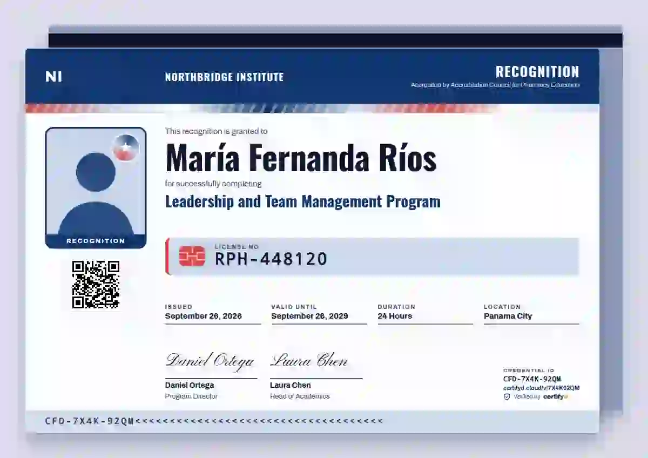The height and width of the screenshot is (458, 648).
Task: Click valid until date September 26, 2029
Action: point(309,316)
